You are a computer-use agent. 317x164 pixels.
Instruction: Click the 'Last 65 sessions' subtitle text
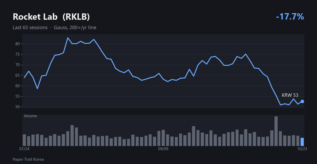point(30,28)
